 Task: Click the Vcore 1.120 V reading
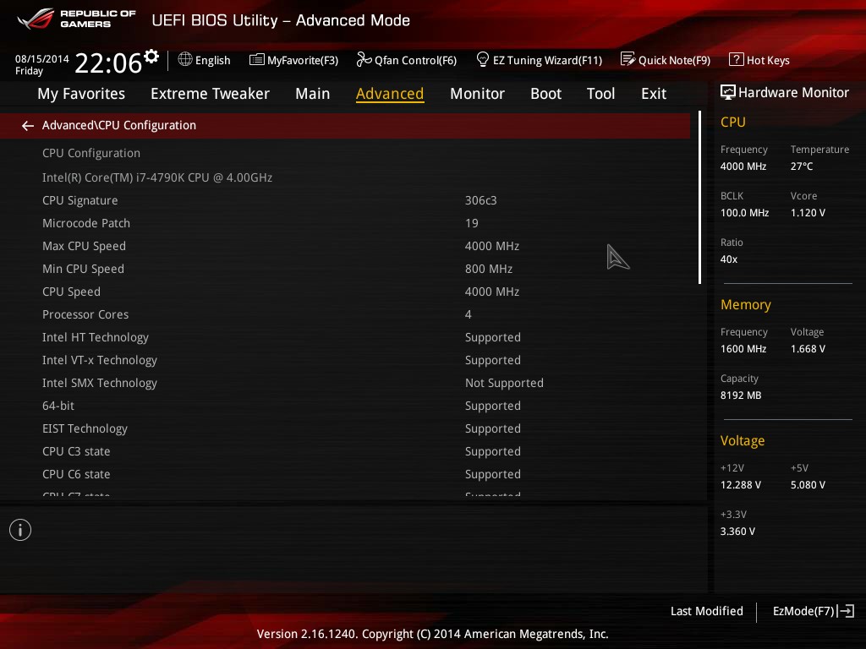808,212
